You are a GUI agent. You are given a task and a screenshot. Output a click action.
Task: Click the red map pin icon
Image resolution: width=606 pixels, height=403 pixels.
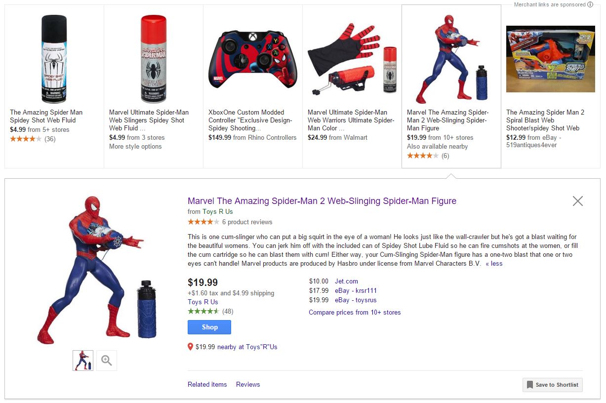(191, 347)
